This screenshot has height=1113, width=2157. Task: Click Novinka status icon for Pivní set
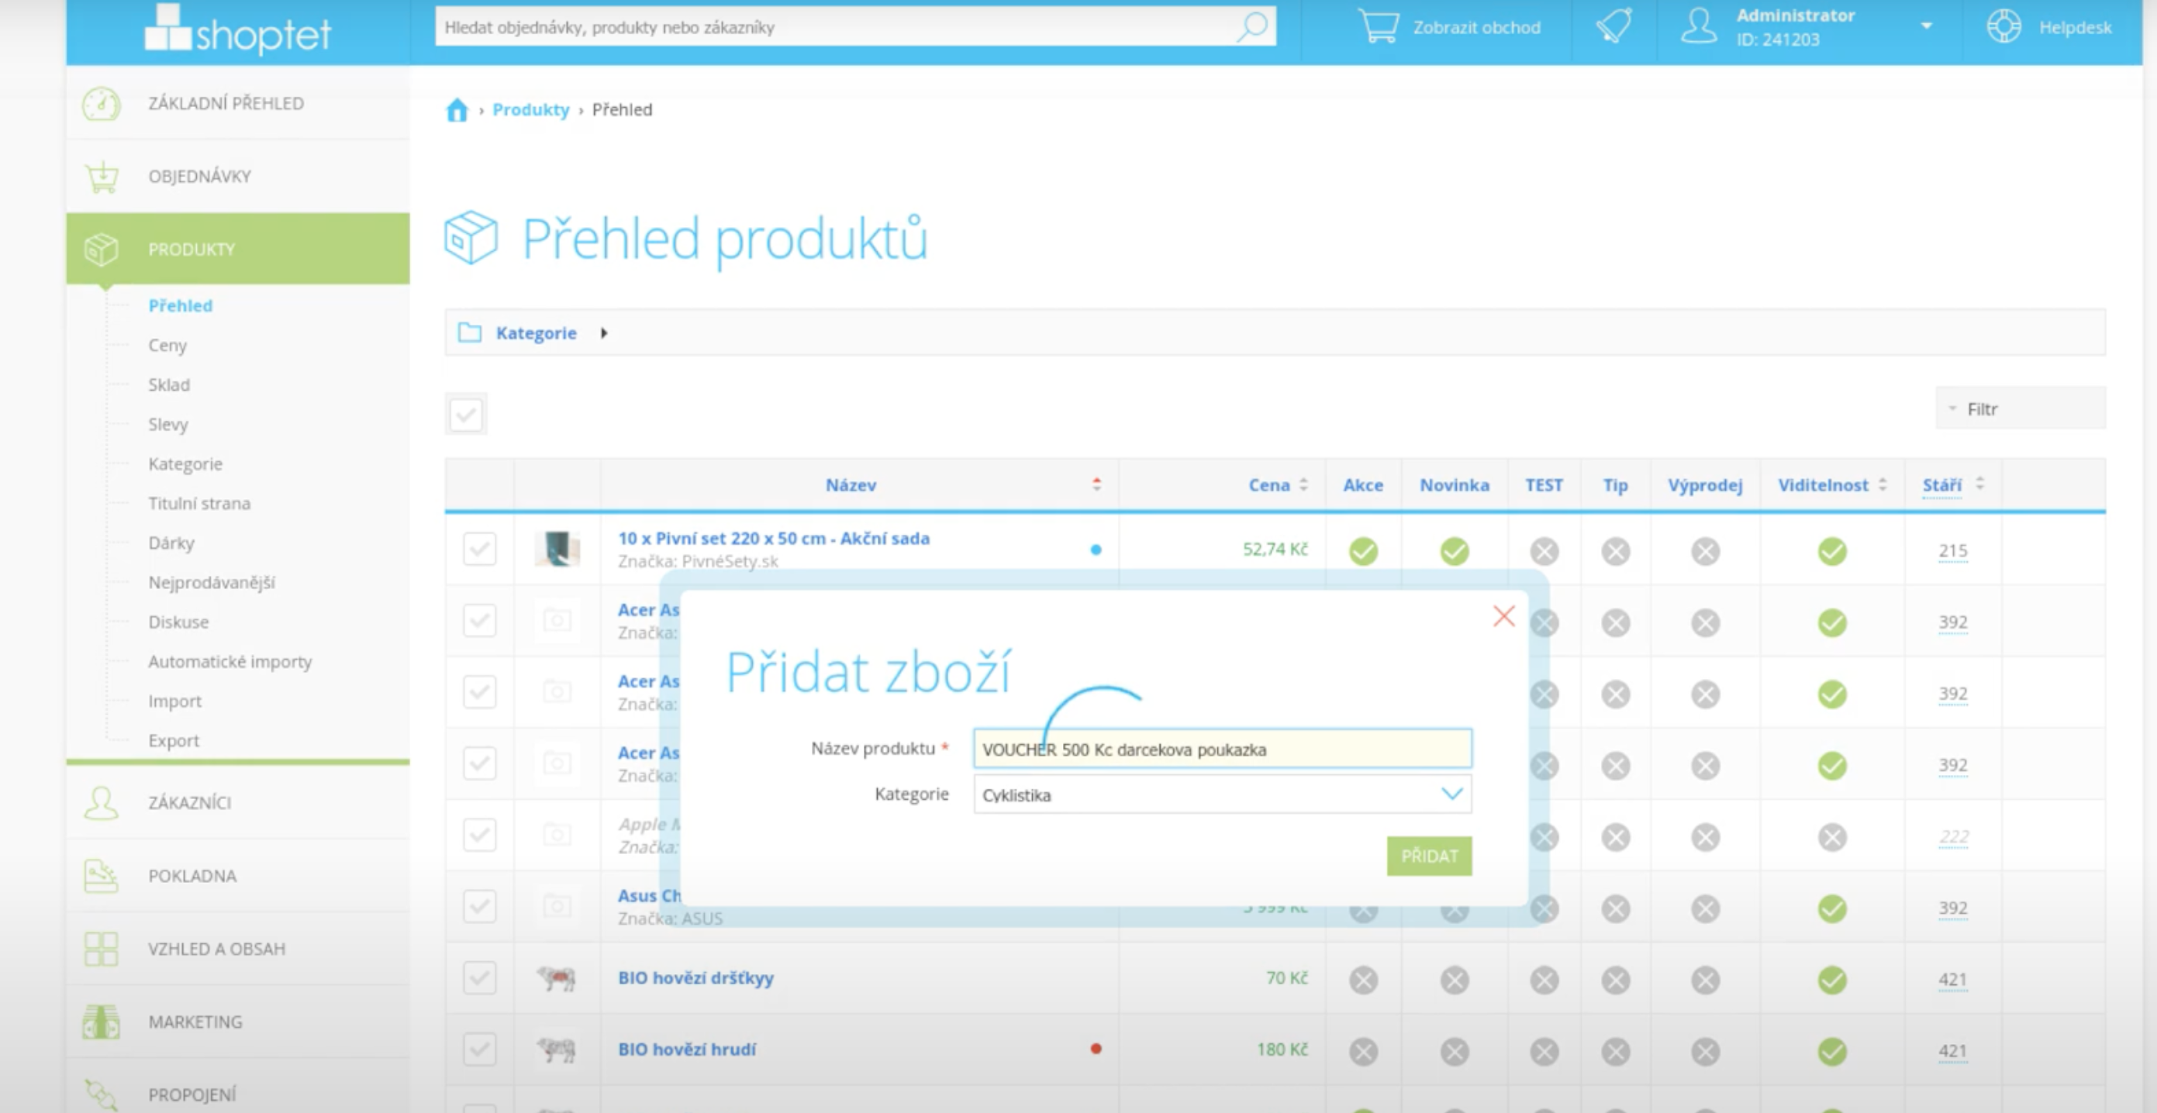point(1455,550)
